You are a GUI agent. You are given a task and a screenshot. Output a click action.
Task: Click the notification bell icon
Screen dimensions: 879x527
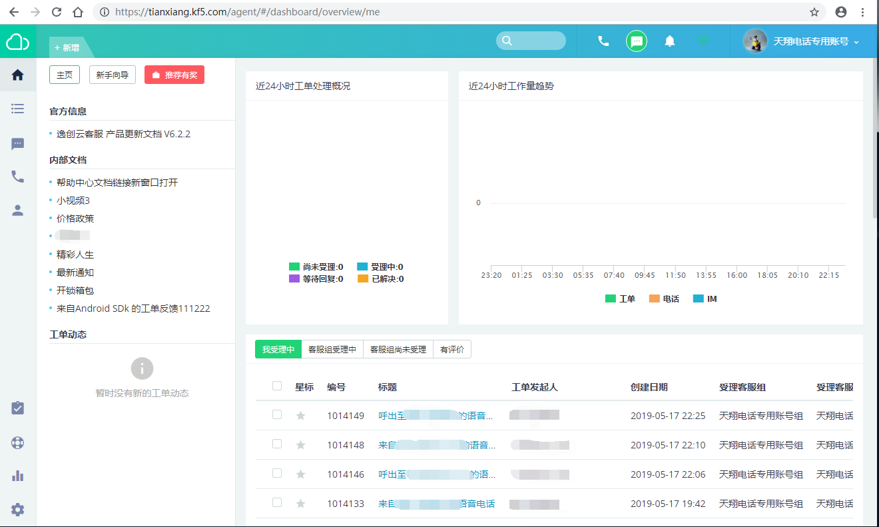(x=670, y=41)
